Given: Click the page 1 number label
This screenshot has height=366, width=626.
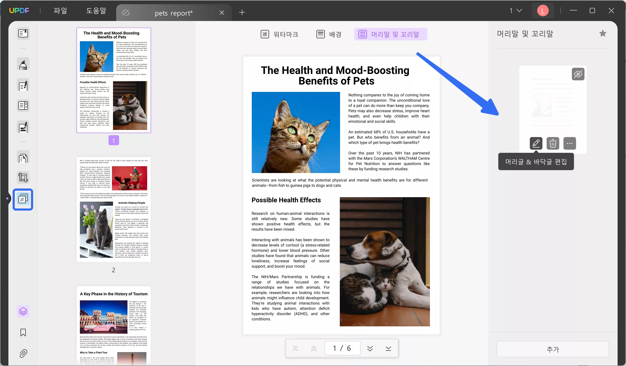Looking at the screenshot, I should point(114,140).
